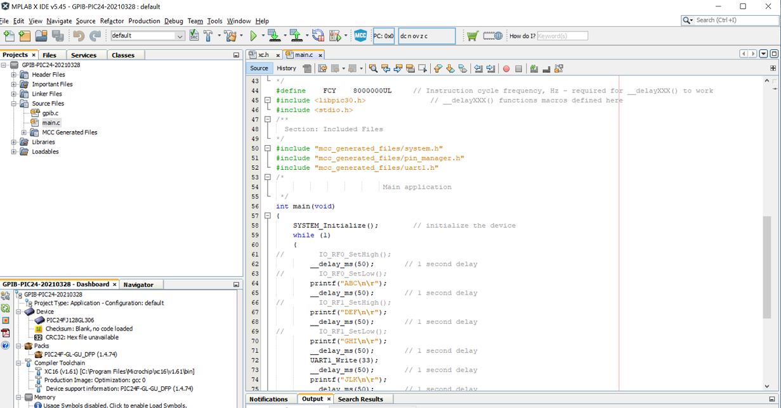Click the Run Main Project green arrow
781x408 pixels.
[x=253, y=36]
